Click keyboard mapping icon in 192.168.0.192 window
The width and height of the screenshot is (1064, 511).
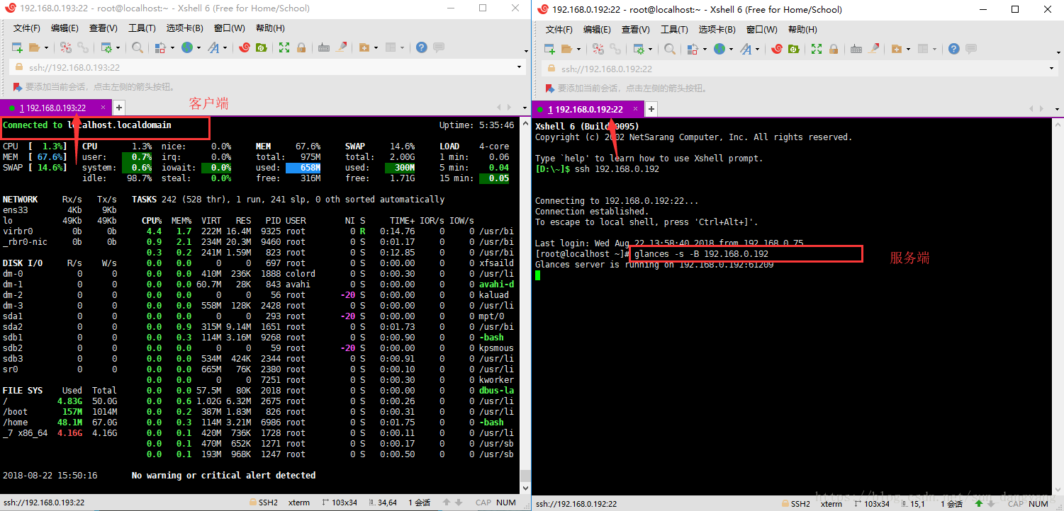(x=856, y=49)
